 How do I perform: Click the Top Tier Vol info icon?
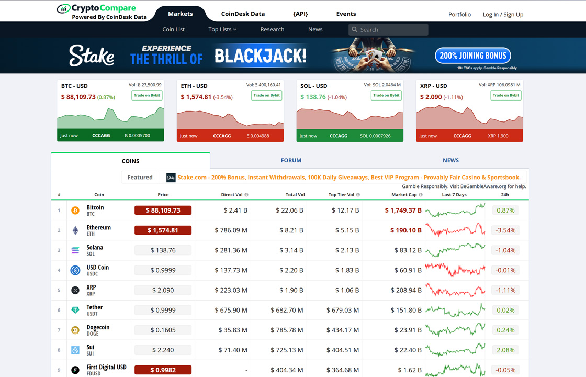tap(358, 195)
